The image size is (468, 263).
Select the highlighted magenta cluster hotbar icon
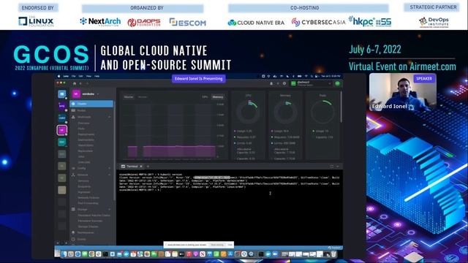[x=62, y=130]
